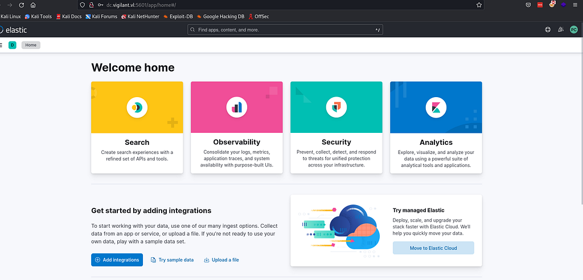The height and width of the screenshot is (280, 583).
Task: Click Move to Elastic Cloud button
Action: point(433,248)
